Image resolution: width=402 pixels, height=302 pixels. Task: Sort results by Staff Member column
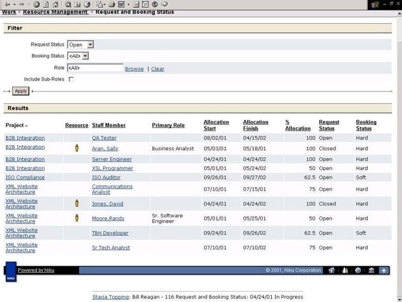(109, 125)
